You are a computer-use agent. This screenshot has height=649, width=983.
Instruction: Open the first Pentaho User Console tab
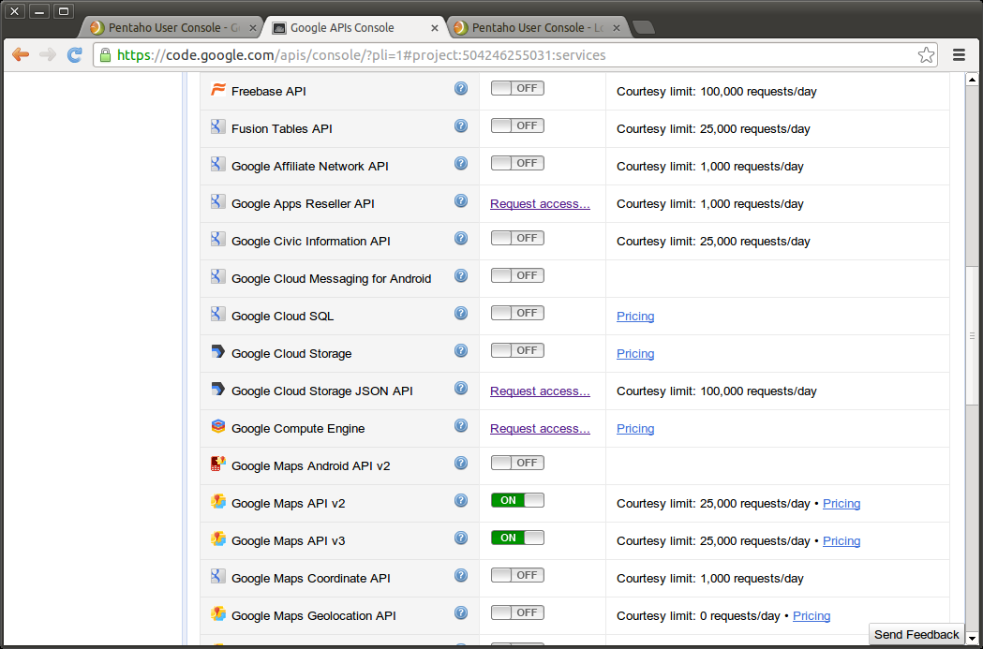click(169, 27)
